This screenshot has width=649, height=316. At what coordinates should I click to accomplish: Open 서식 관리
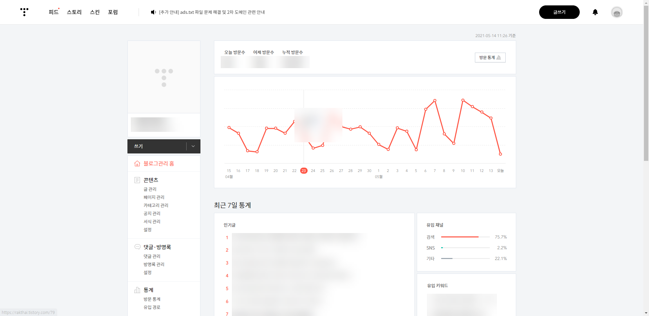(152, 222)
